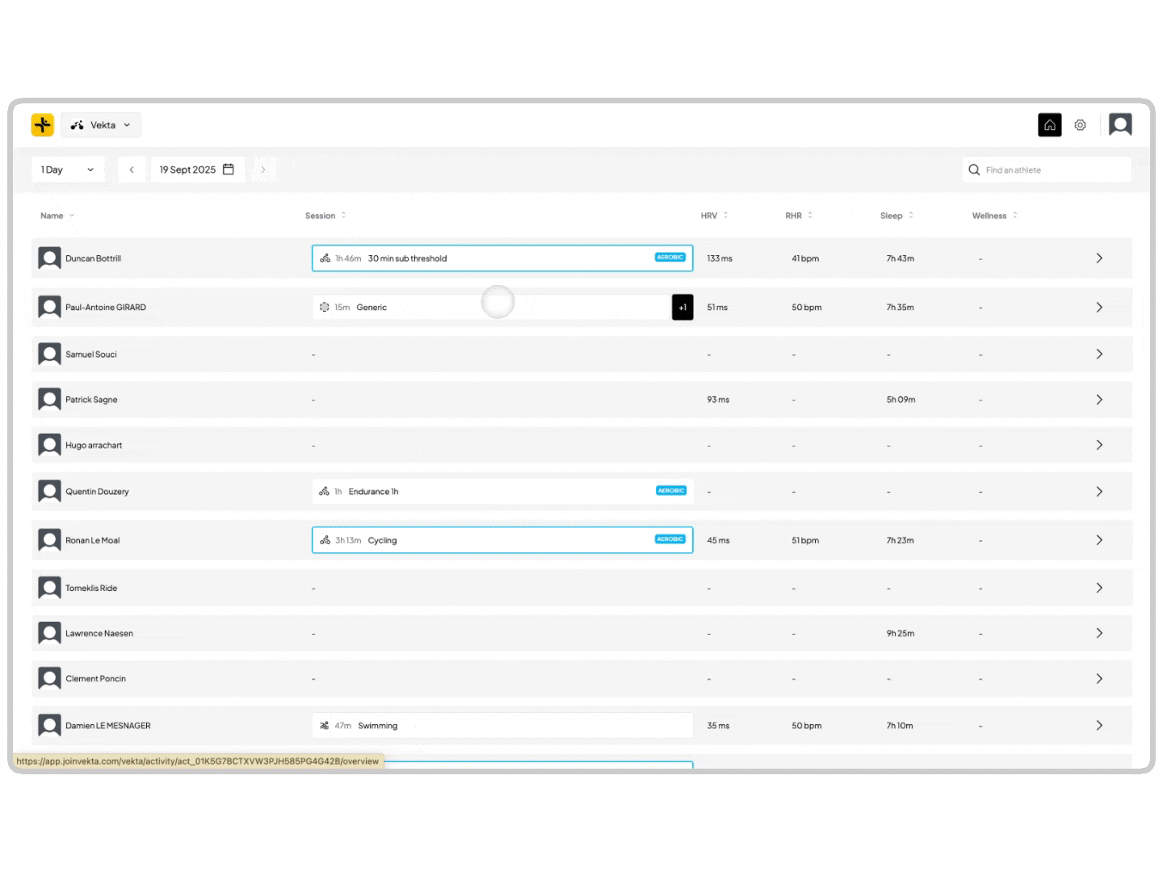
Task: Click the +1 badge on Paul-Antoine's session
Action: (682, 308)
